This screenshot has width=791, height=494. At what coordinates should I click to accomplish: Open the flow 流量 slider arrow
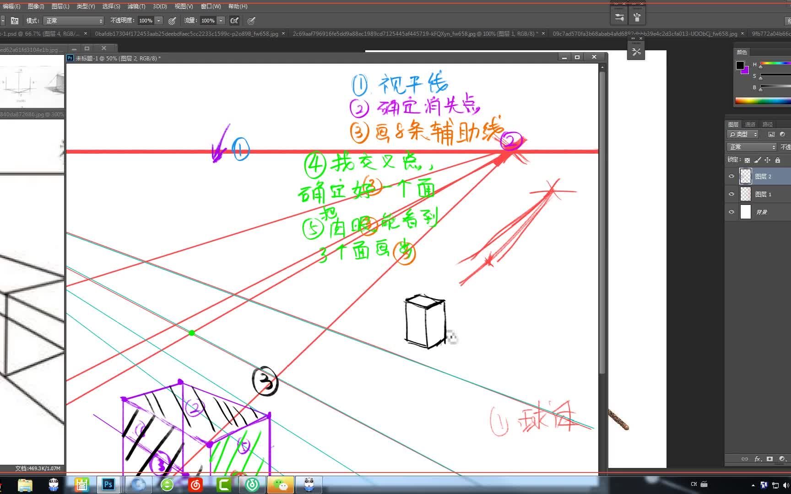click(x=221, y=21)
